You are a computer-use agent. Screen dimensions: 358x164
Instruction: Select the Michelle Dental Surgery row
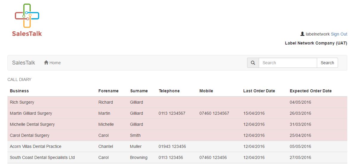click(177, 124)
